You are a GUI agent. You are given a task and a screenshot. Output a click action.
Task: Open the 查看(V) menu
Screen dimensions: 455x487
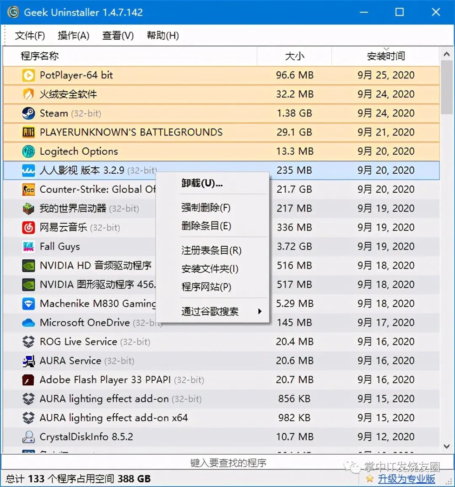click(118, 35)
